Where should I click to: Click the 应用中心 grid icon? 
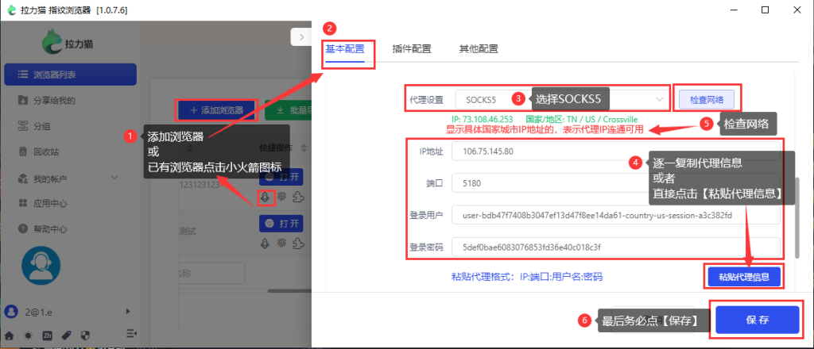pyautogui.click(x=22, y=203)
